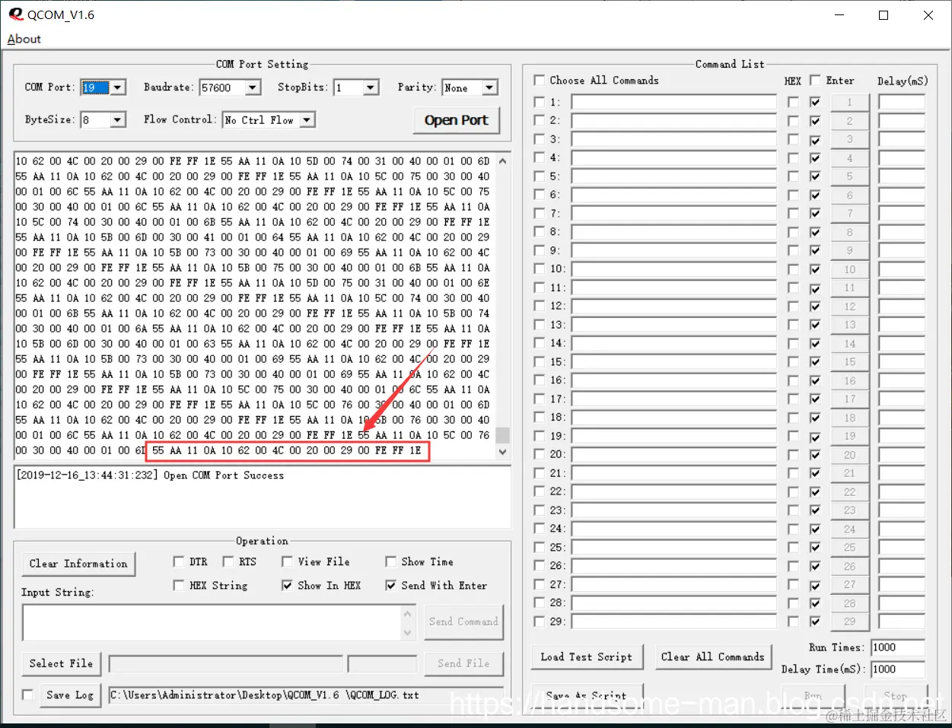Uncheck the Enter checkbox for command 1
952x728 pixels.
[815, 102]
